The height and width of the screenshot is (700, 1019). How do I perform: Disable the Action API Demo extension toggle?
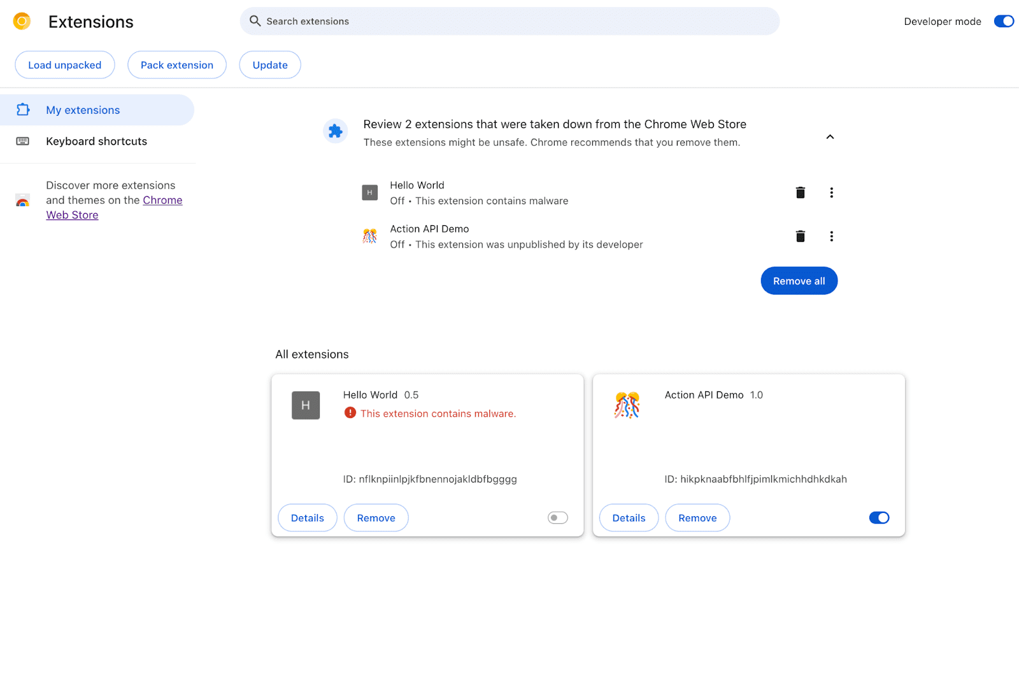tap(879, 517)
